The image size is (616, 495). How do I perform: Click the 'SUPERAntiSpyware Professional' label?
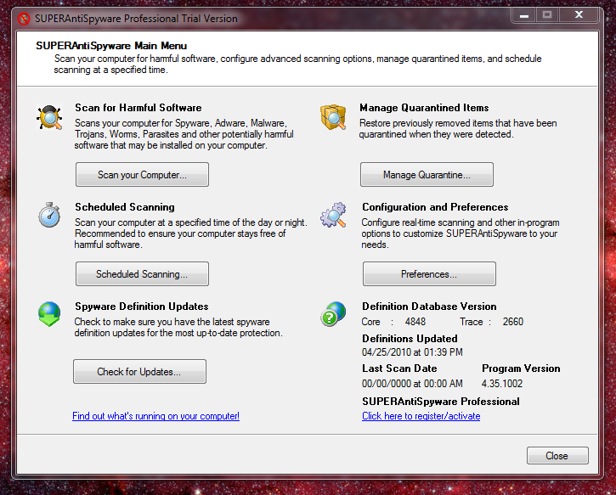[x=441, y=402]
